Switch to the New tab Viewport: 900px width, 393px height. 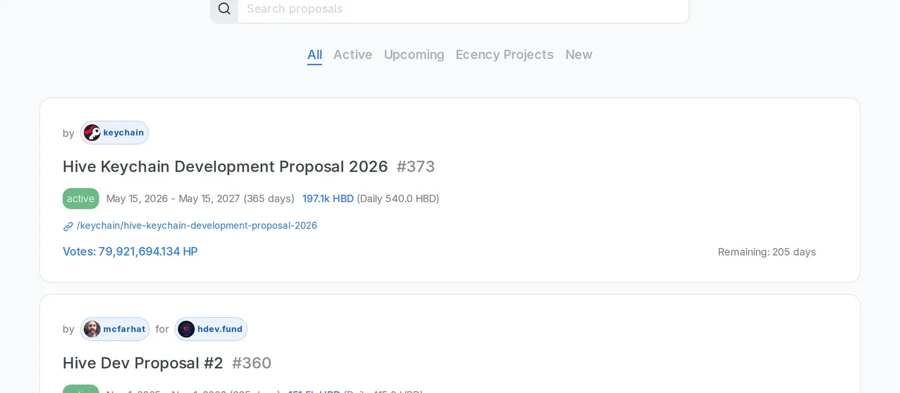coord(579,54)
